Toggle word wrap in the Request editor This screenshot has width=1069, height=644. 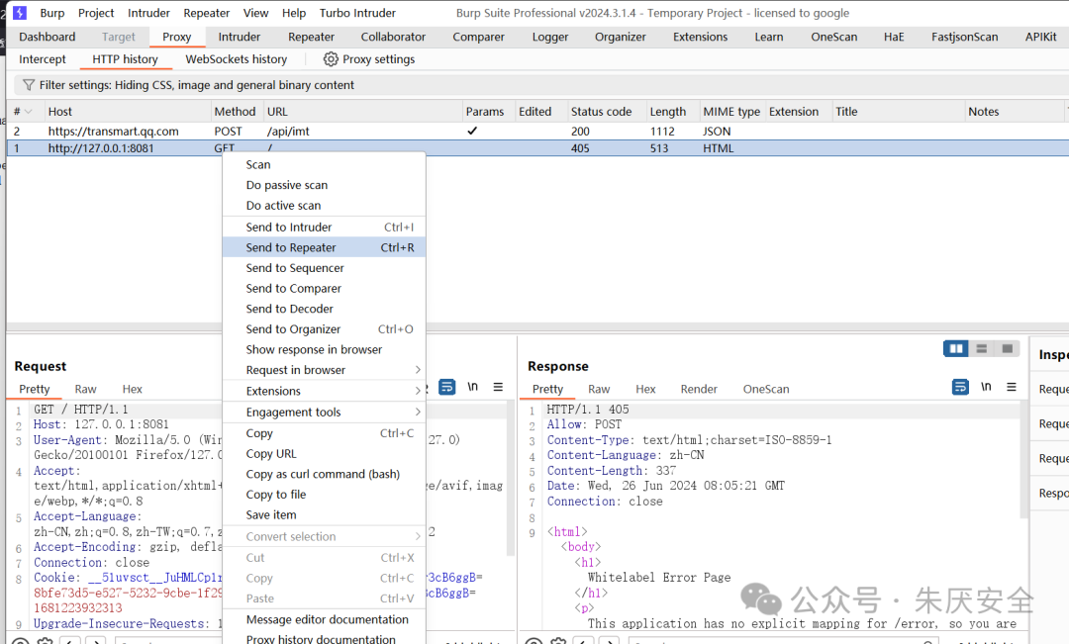pyautogui.click(x=446, y=387)
